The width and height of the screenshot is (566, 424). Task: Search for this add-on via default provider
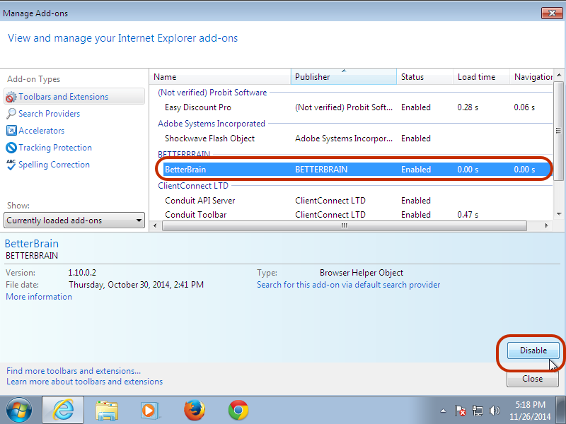pyautogui.click(x=348, y=285)
